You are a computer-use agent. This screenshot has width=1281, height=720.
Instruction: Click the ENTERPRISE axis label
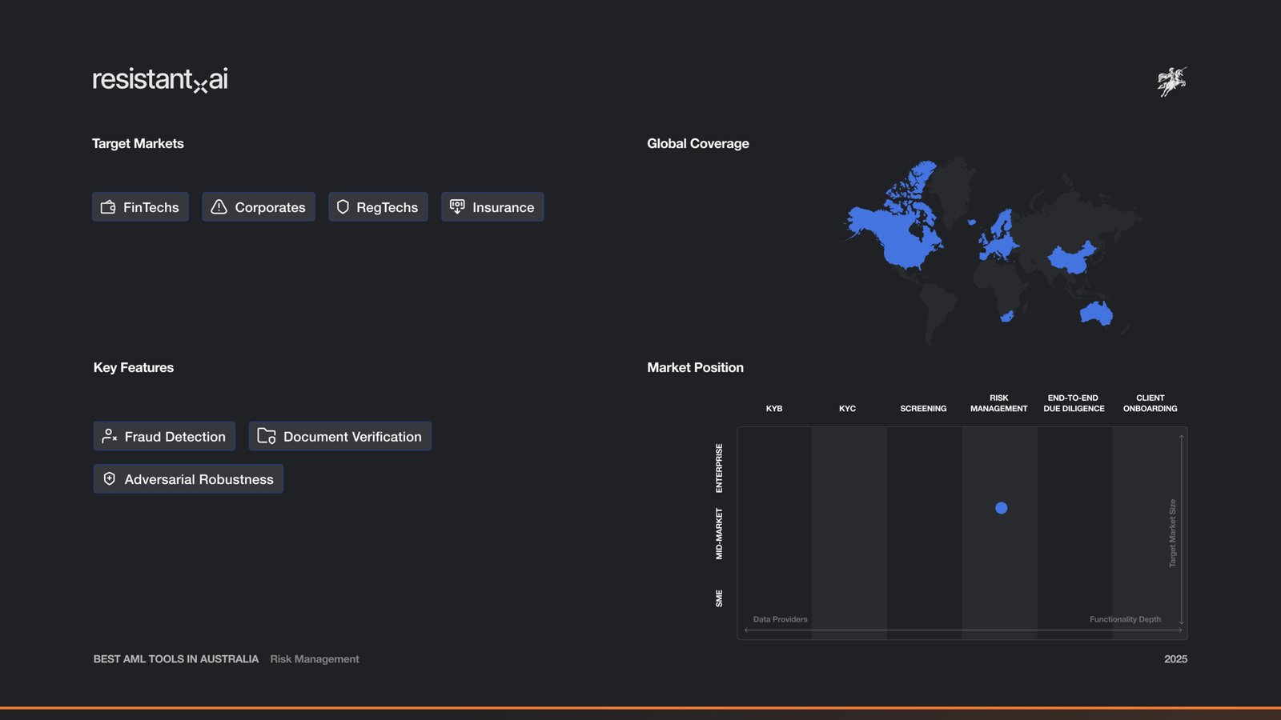pyautogui.click(x=719, y=468)
